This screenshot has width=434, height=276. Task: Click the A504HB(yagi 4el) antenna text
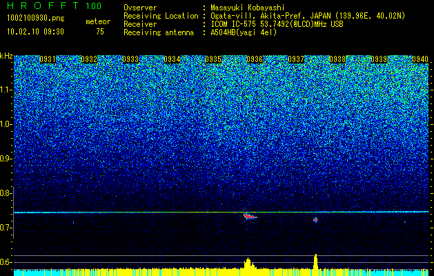point(244,32)
